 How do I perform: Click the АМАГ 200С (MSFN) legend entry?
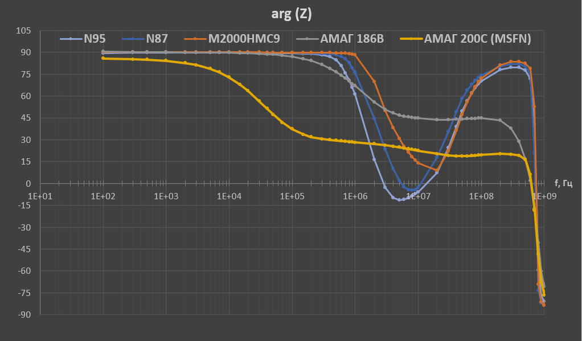tap(466, 39)
